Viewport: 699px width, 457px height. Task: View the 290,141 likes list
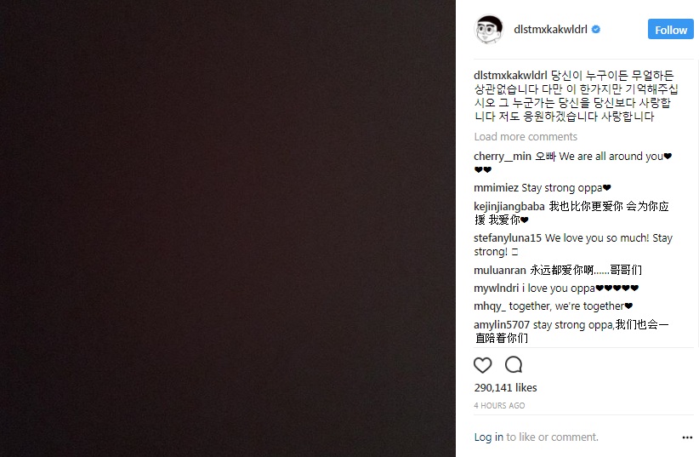[x=505, y=387]
